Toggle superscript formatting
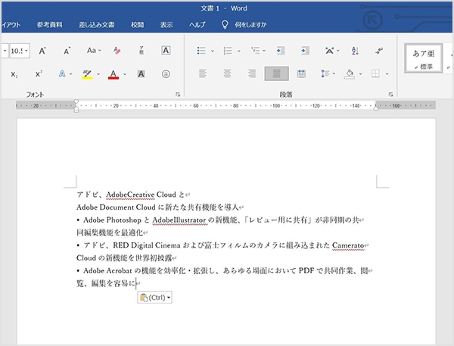454x346 pixels. coord(39,74)
